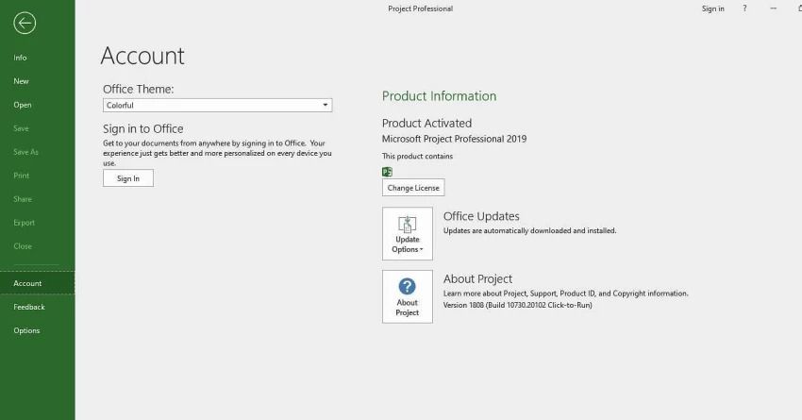Click the Sign In button
This screenshot has width=802, height=420.
128,178
